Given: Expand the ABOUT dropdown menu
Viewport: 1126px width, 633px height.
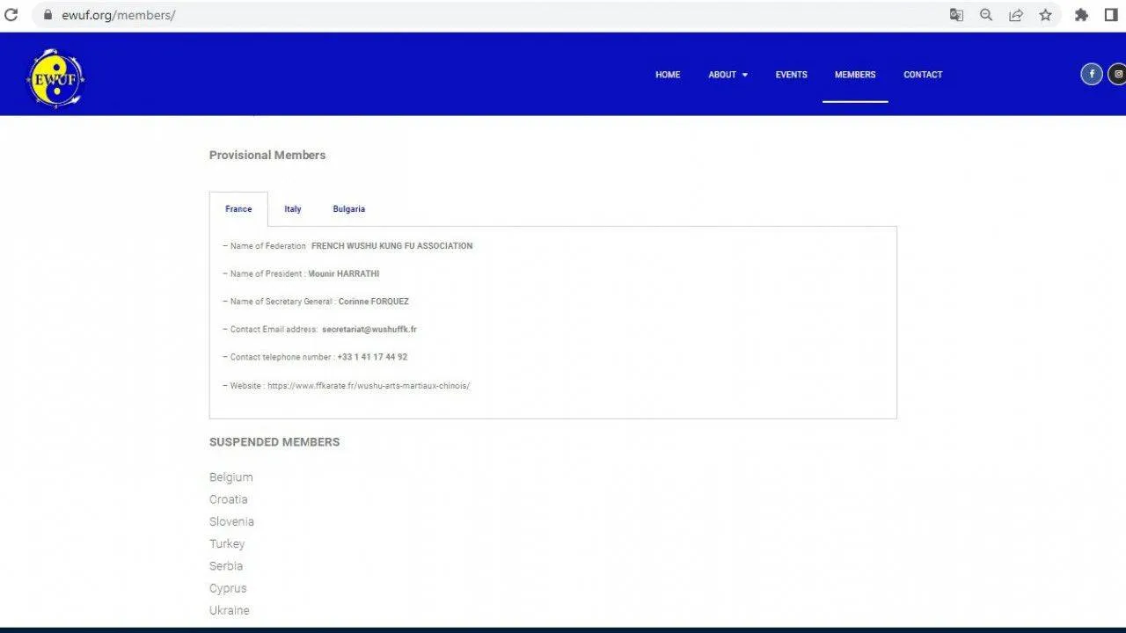Looking at the screenshot, I should [728, 75].
